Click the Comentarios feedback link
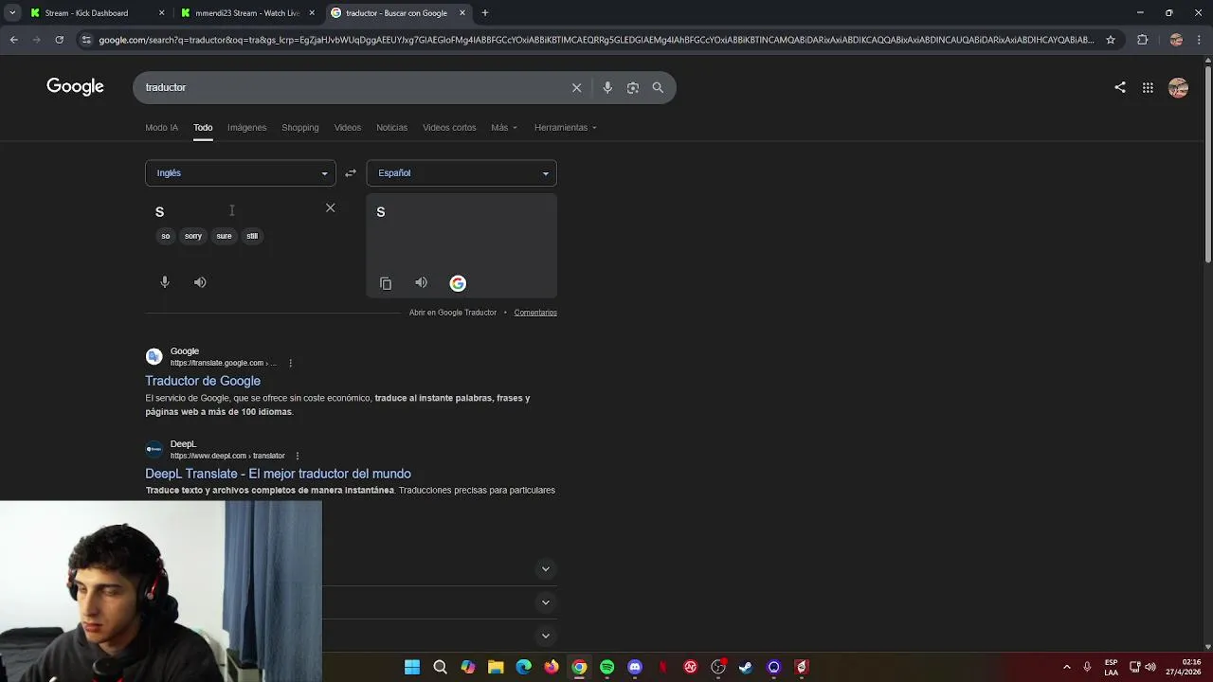 click(x=535, y=313)
